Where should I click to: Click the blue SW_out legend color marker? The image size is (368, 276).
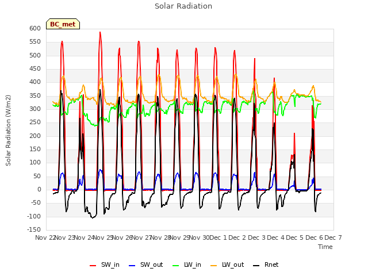[x=132, y=266]
